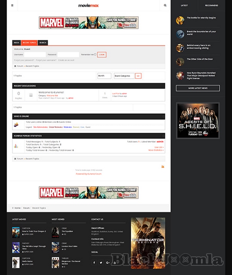Tick the Remember me checkbox
Screen dimensions: 232x275
(x=95, y=55)
